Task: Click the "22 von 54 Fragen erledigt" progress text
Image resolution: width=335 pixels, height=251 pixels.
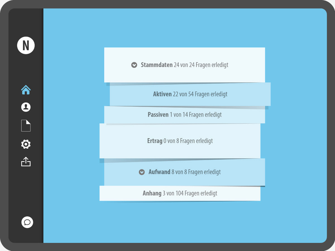Action: pyautogui.click(x=200, y=94)
